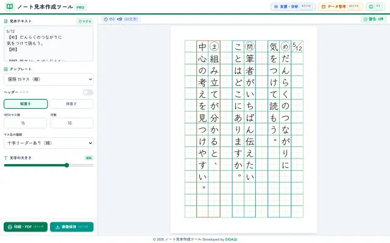Click the open-book app logo icon

[10, 7]
